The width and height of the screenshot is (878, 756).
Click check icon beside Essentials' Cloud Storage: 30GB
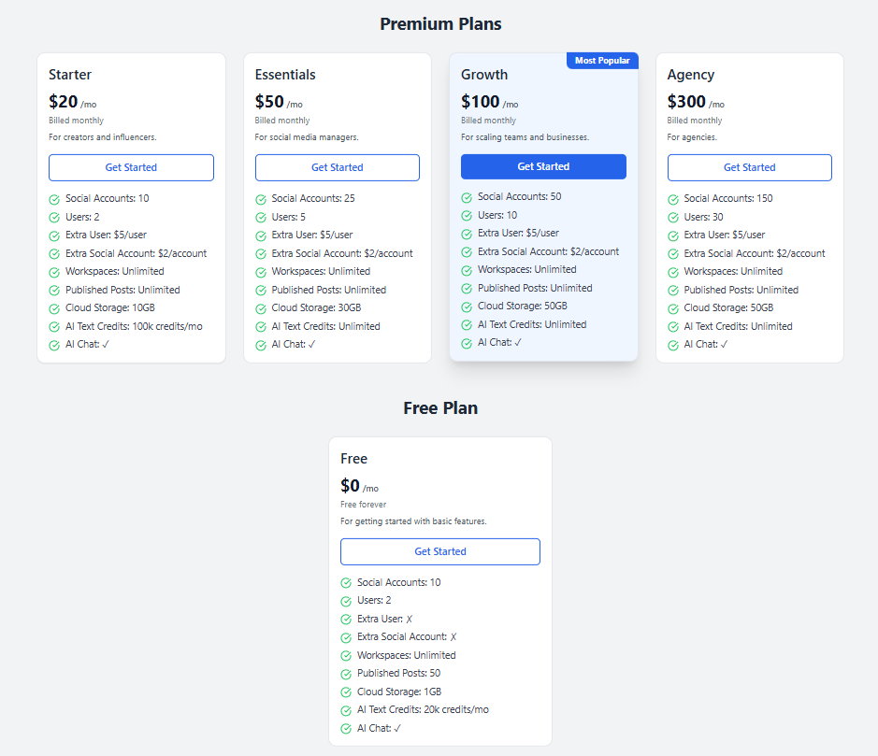[261, 308]
